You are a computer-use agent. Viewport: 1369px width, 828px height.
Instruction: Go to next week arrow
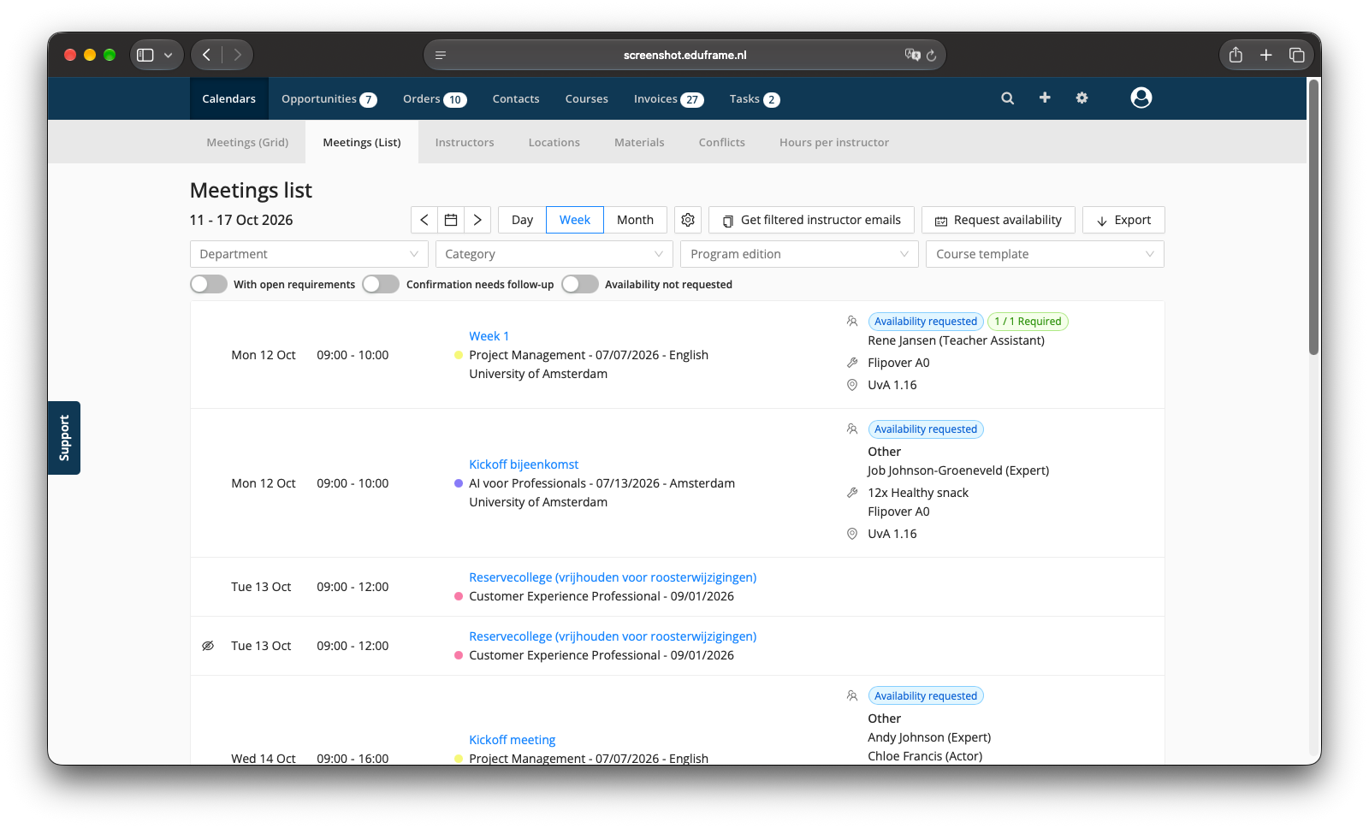477,220
